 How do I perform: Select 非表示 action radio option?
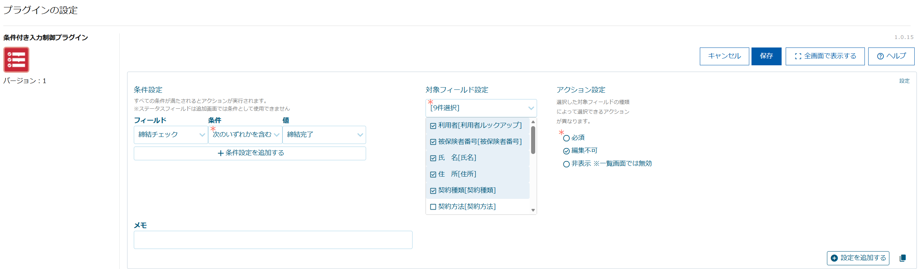[566, 164]
